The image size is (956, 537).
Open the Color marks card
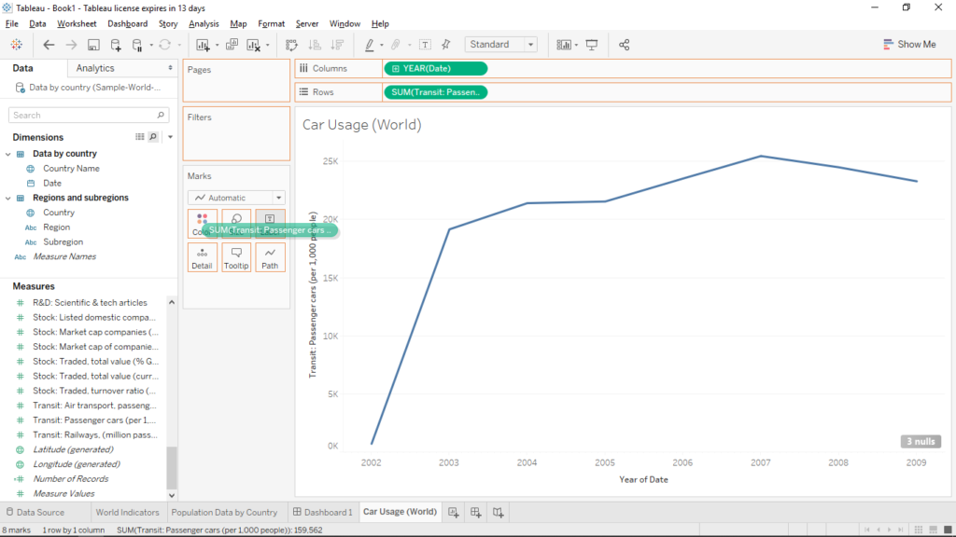click(203, 222)
